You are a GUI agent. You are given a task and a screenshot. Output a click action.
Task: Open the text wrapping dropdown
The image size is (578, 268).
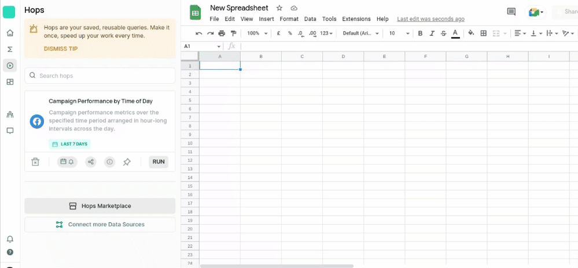(x=552, y=33)
